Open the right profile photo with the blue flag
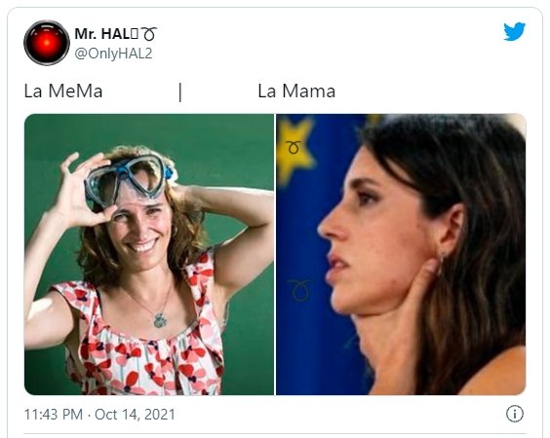This screenshot has height=438, width=550. click(x=401, y=255)
